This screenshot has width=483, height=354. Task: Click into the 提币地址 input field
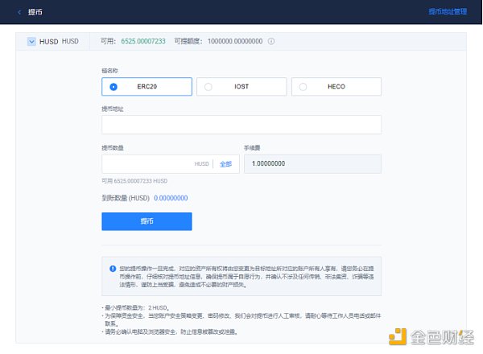click(x=241, y=125)
